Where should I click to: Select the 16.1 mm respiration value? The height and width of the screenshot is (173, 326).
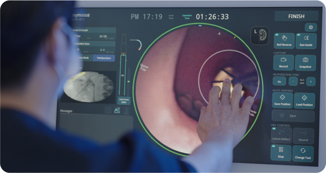302,81
